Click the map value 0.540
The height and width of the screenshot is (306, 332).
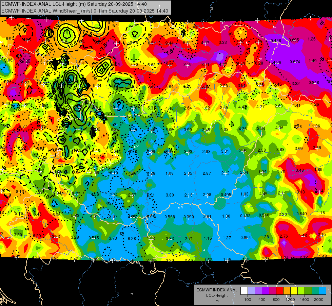[x=264, y=215]
